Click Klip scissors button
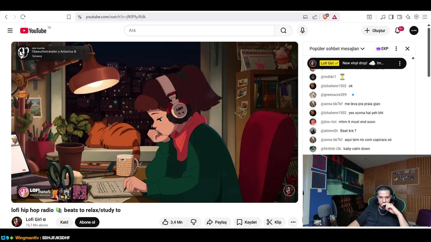The width and height of the screenshot is (431, 242). (274, 222)
